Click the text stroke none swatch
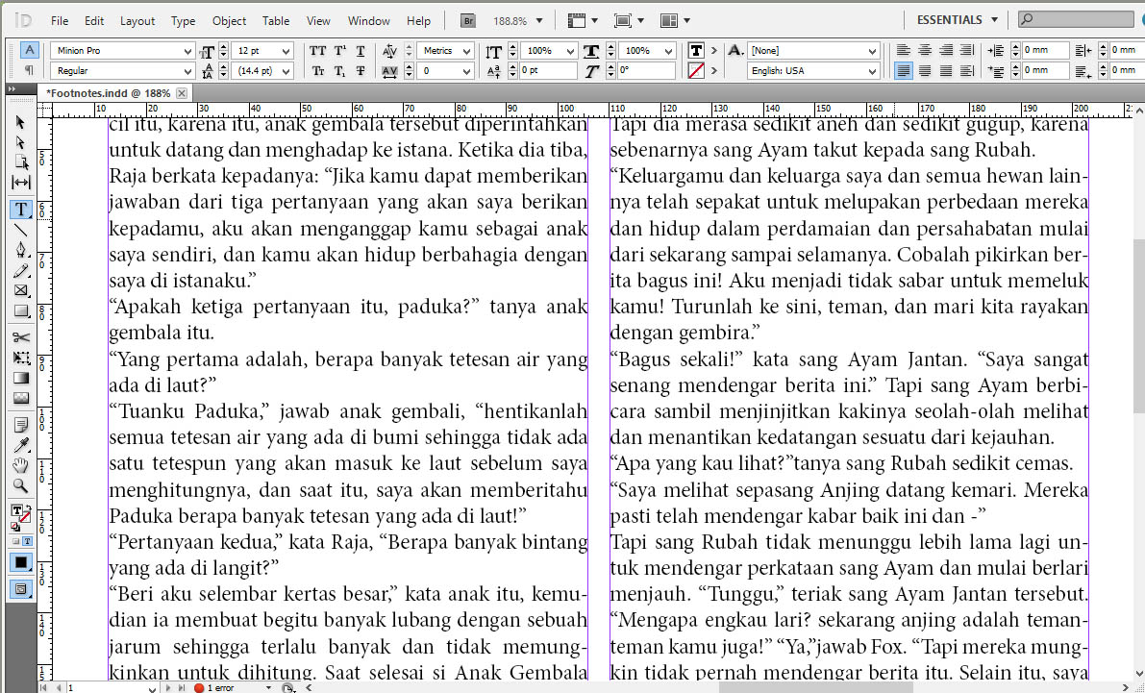 pos(696,71)
